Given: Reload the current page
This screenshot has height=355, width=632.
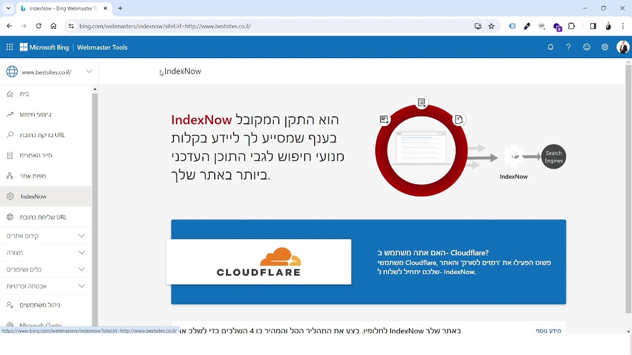Looking at the screenshot, I should 39,26.
